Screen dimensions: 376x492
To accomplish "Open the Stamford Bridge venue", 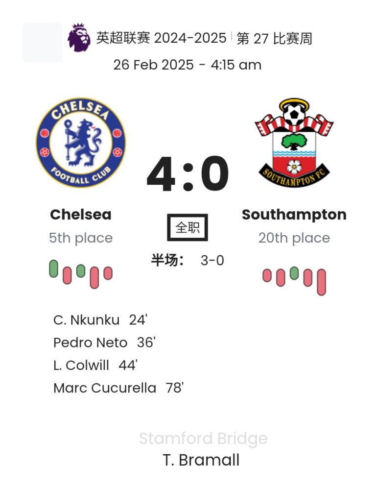I will coord(203,438).
